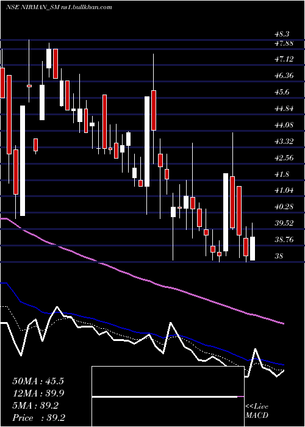This screenshot has height=427, width=305.
Task: Click the 41.04 price axis label
Action: 284,190
